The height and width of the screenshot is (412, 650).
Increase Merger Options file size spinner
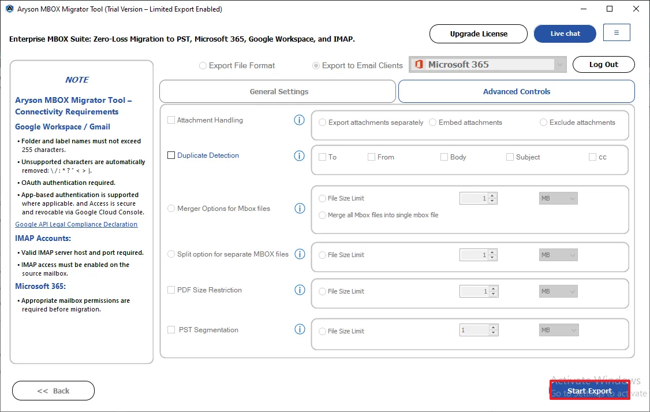[492, 195]
